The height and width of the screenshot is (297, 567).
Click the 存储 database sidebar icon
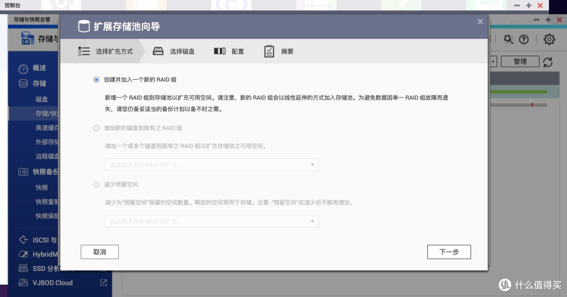tap(23, 84)
